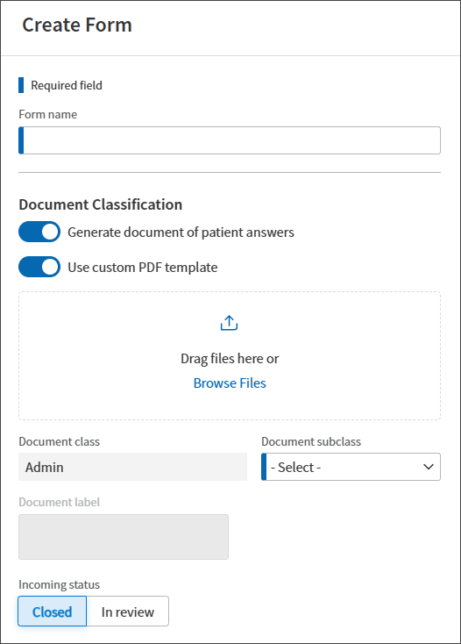Click the Document Classification section heading
Screen dimensions: 461x644
(101, 204)
